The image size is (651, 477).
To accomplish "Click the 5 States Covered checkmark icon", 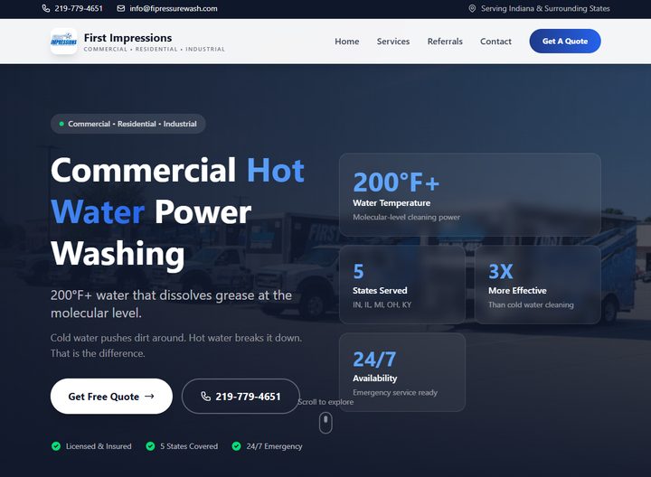I will pyautogui.click(x=150, y=446).
